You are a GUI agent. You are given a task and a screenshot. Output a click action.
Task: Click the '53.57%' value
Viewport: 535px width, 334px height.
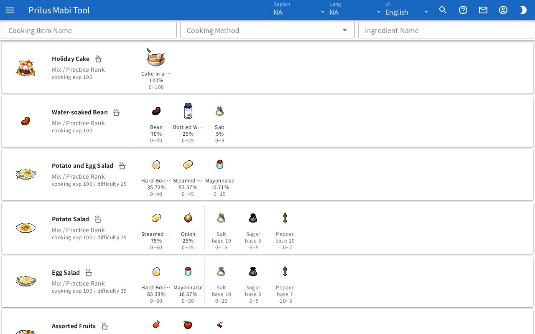188,187
